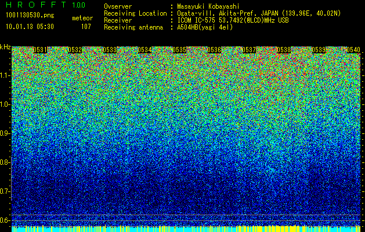
Task: Click the ICOM IC-575 53.7492 MHz USB text
Action: click(x=233, y=20)
